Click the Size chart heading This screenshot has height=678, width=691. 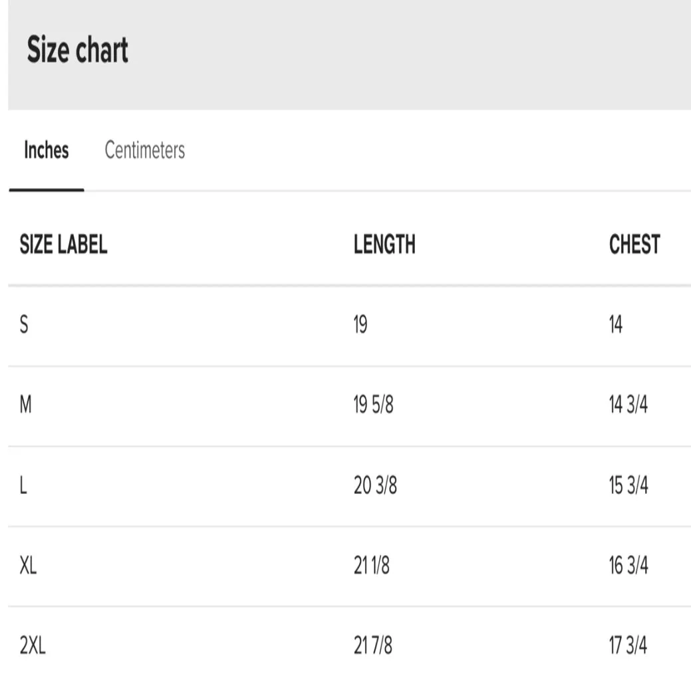pos(78,51)
